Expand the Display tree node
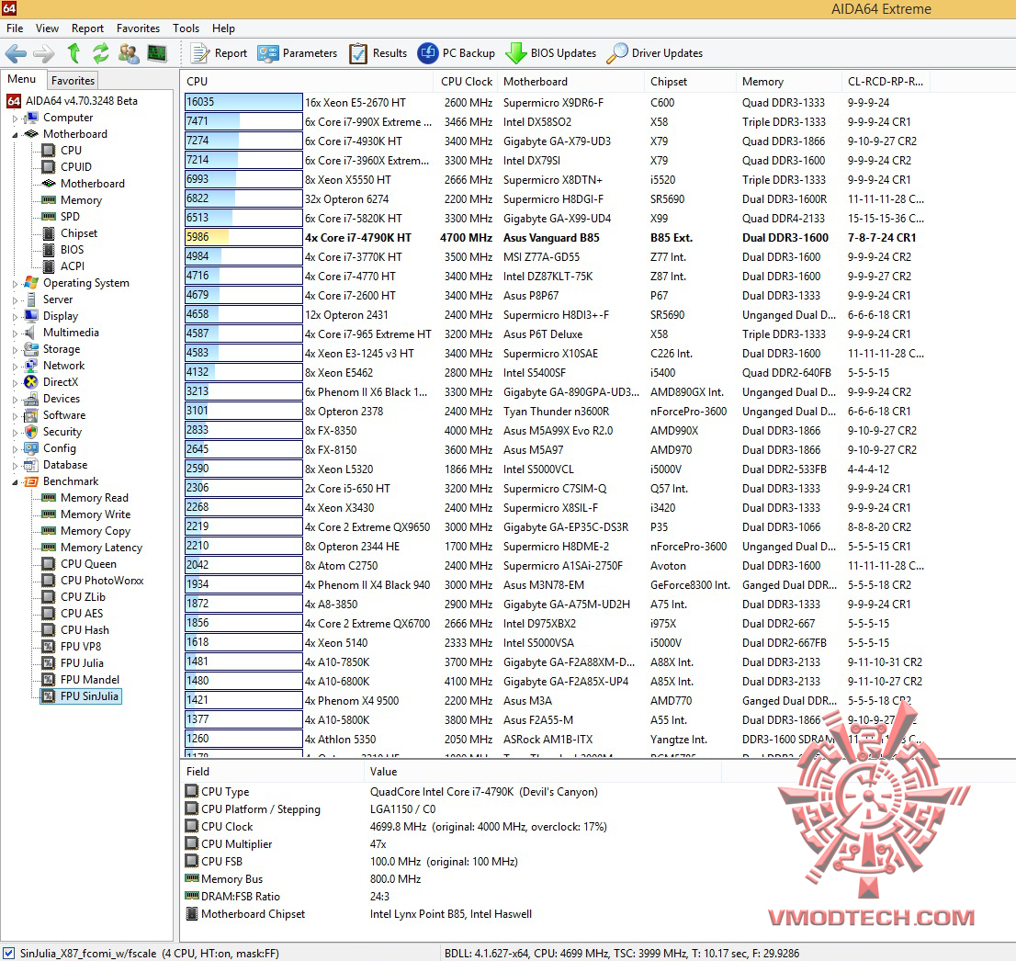This screenshot has height=961, width=1016. coord(15,317)
